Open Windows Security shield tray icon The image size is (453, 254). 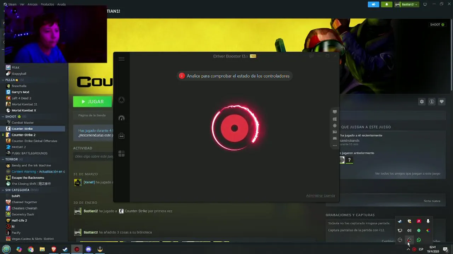409,221
